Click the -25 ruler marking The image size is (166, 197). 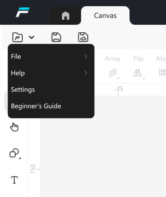click(x=119, y=89)
